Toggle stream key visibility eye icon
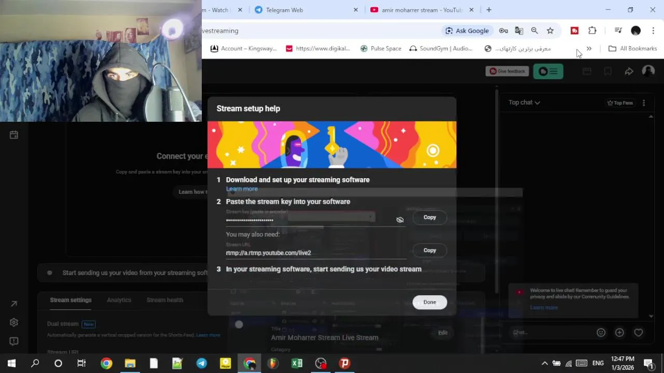The height and width of the screenshot is (373, 664). coord(400,220)
